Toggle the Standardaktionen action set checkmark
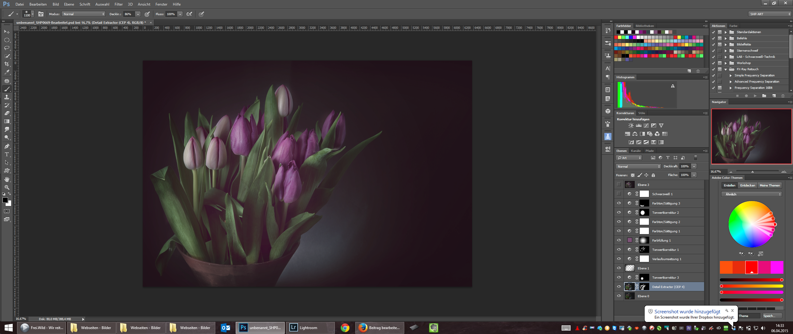Image resolution: width=793 pixels, height=334 pixels. pyautogui.click(x=714, y=32)
